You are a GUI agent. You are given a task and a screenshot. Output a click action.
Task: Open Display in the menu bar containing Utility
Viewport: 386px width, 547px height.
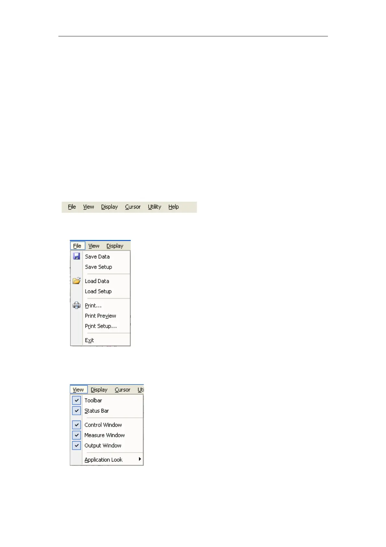pos(109,207)
